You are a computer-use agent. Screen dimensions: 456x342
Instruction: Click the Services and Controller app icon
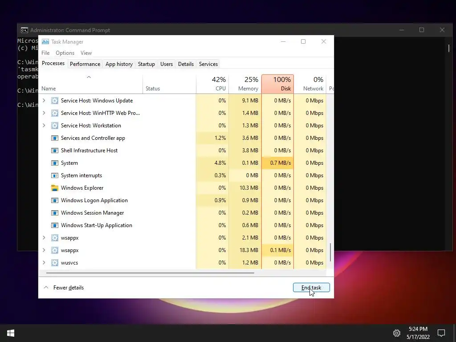point(55,138)
